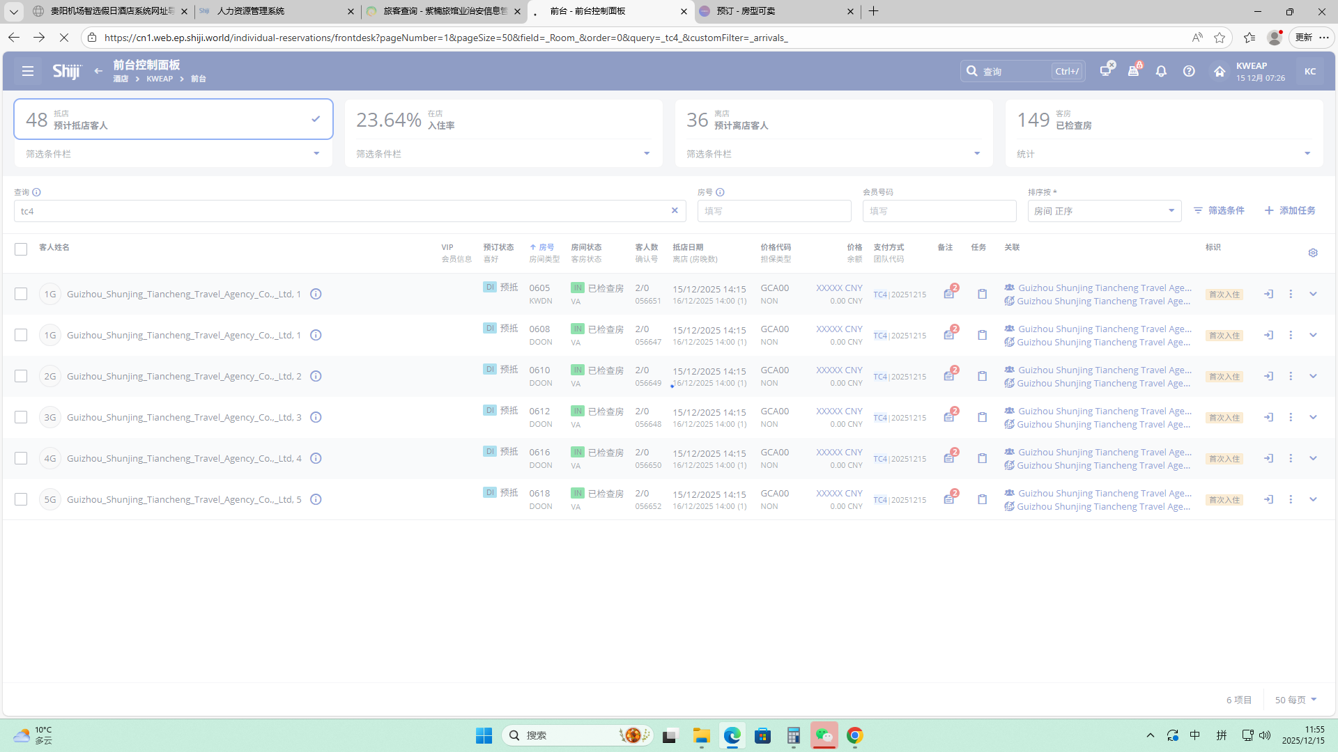This screenshot has height=752, width=1338.
Task: Expand row details for room 0618
Action: (1313, 499)
